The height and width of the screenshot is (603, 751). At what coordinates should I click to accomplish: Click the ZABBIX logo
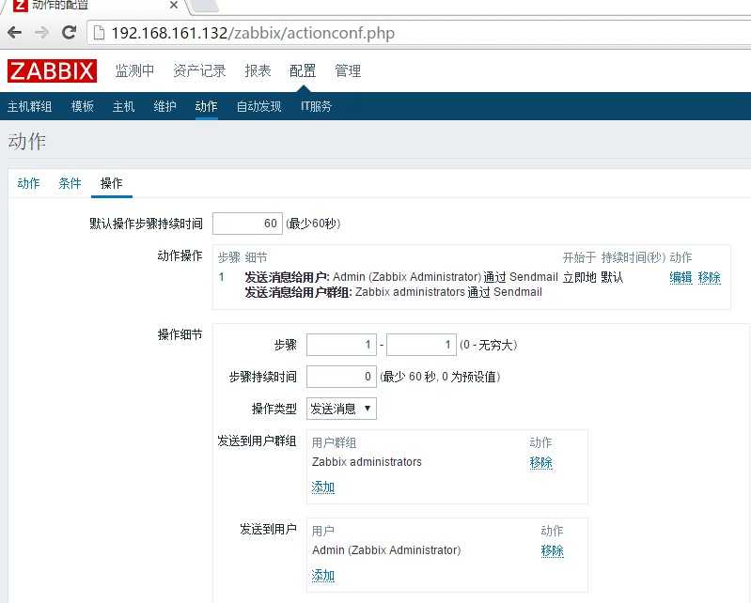[52, 70]
